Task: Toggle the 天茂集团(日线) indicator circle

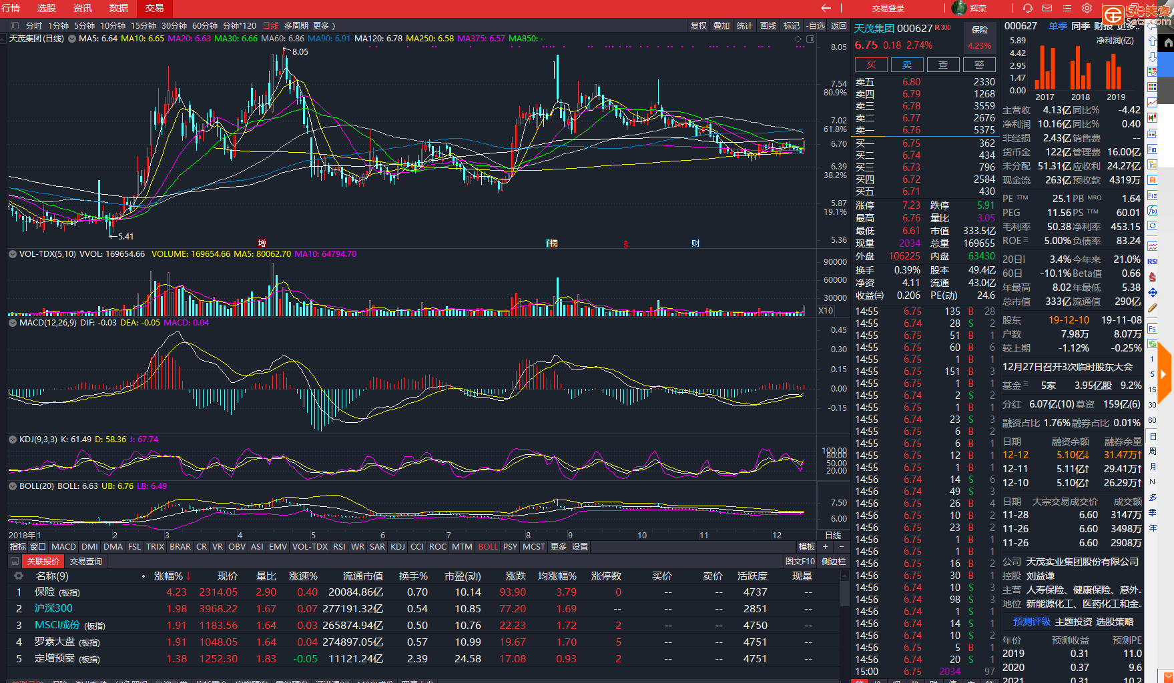Action: [72, 39]
